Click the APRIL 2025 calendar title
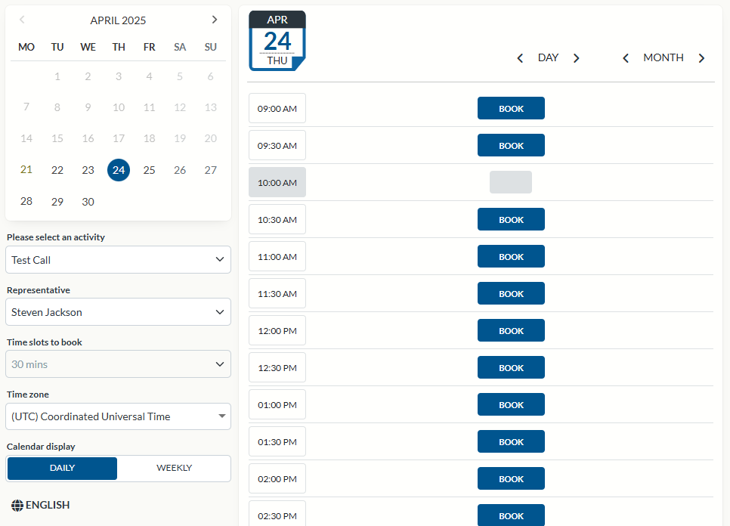This screenshot has height=526, width=730. point(118,20)
